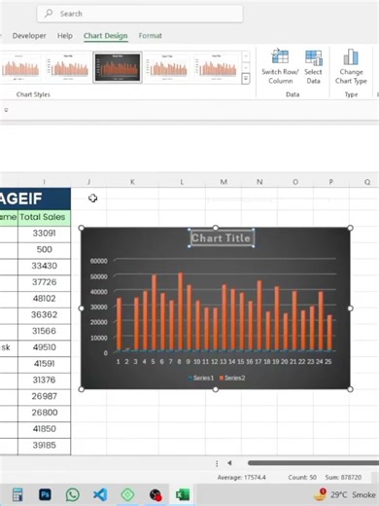The image size is (379, 506).
Task: Select cell containing 500
Action: (x=44, y=249)
